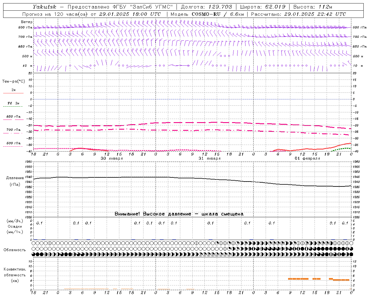Click the 'Внимание! Высокое давление' warning text
The height and width of the screenshot is (295, 368).
(153, 214)
